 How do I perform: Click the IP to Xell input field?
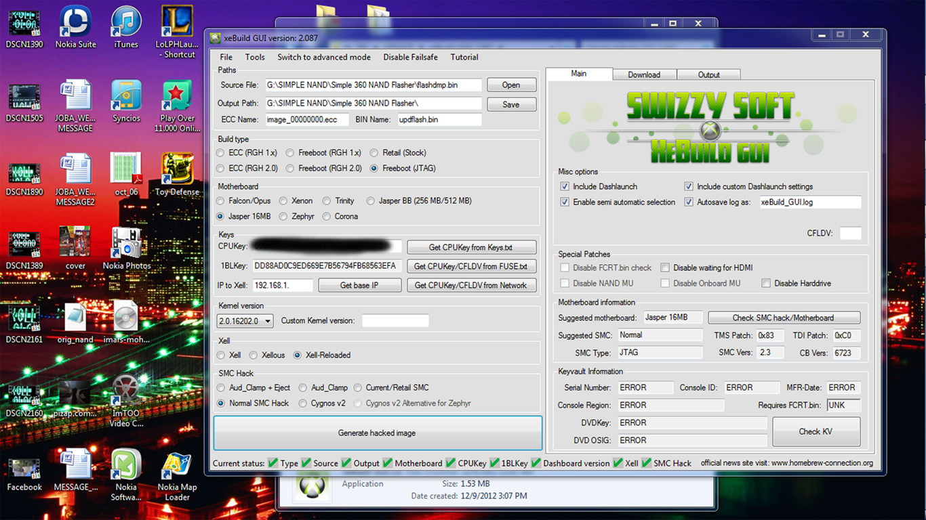283,285
